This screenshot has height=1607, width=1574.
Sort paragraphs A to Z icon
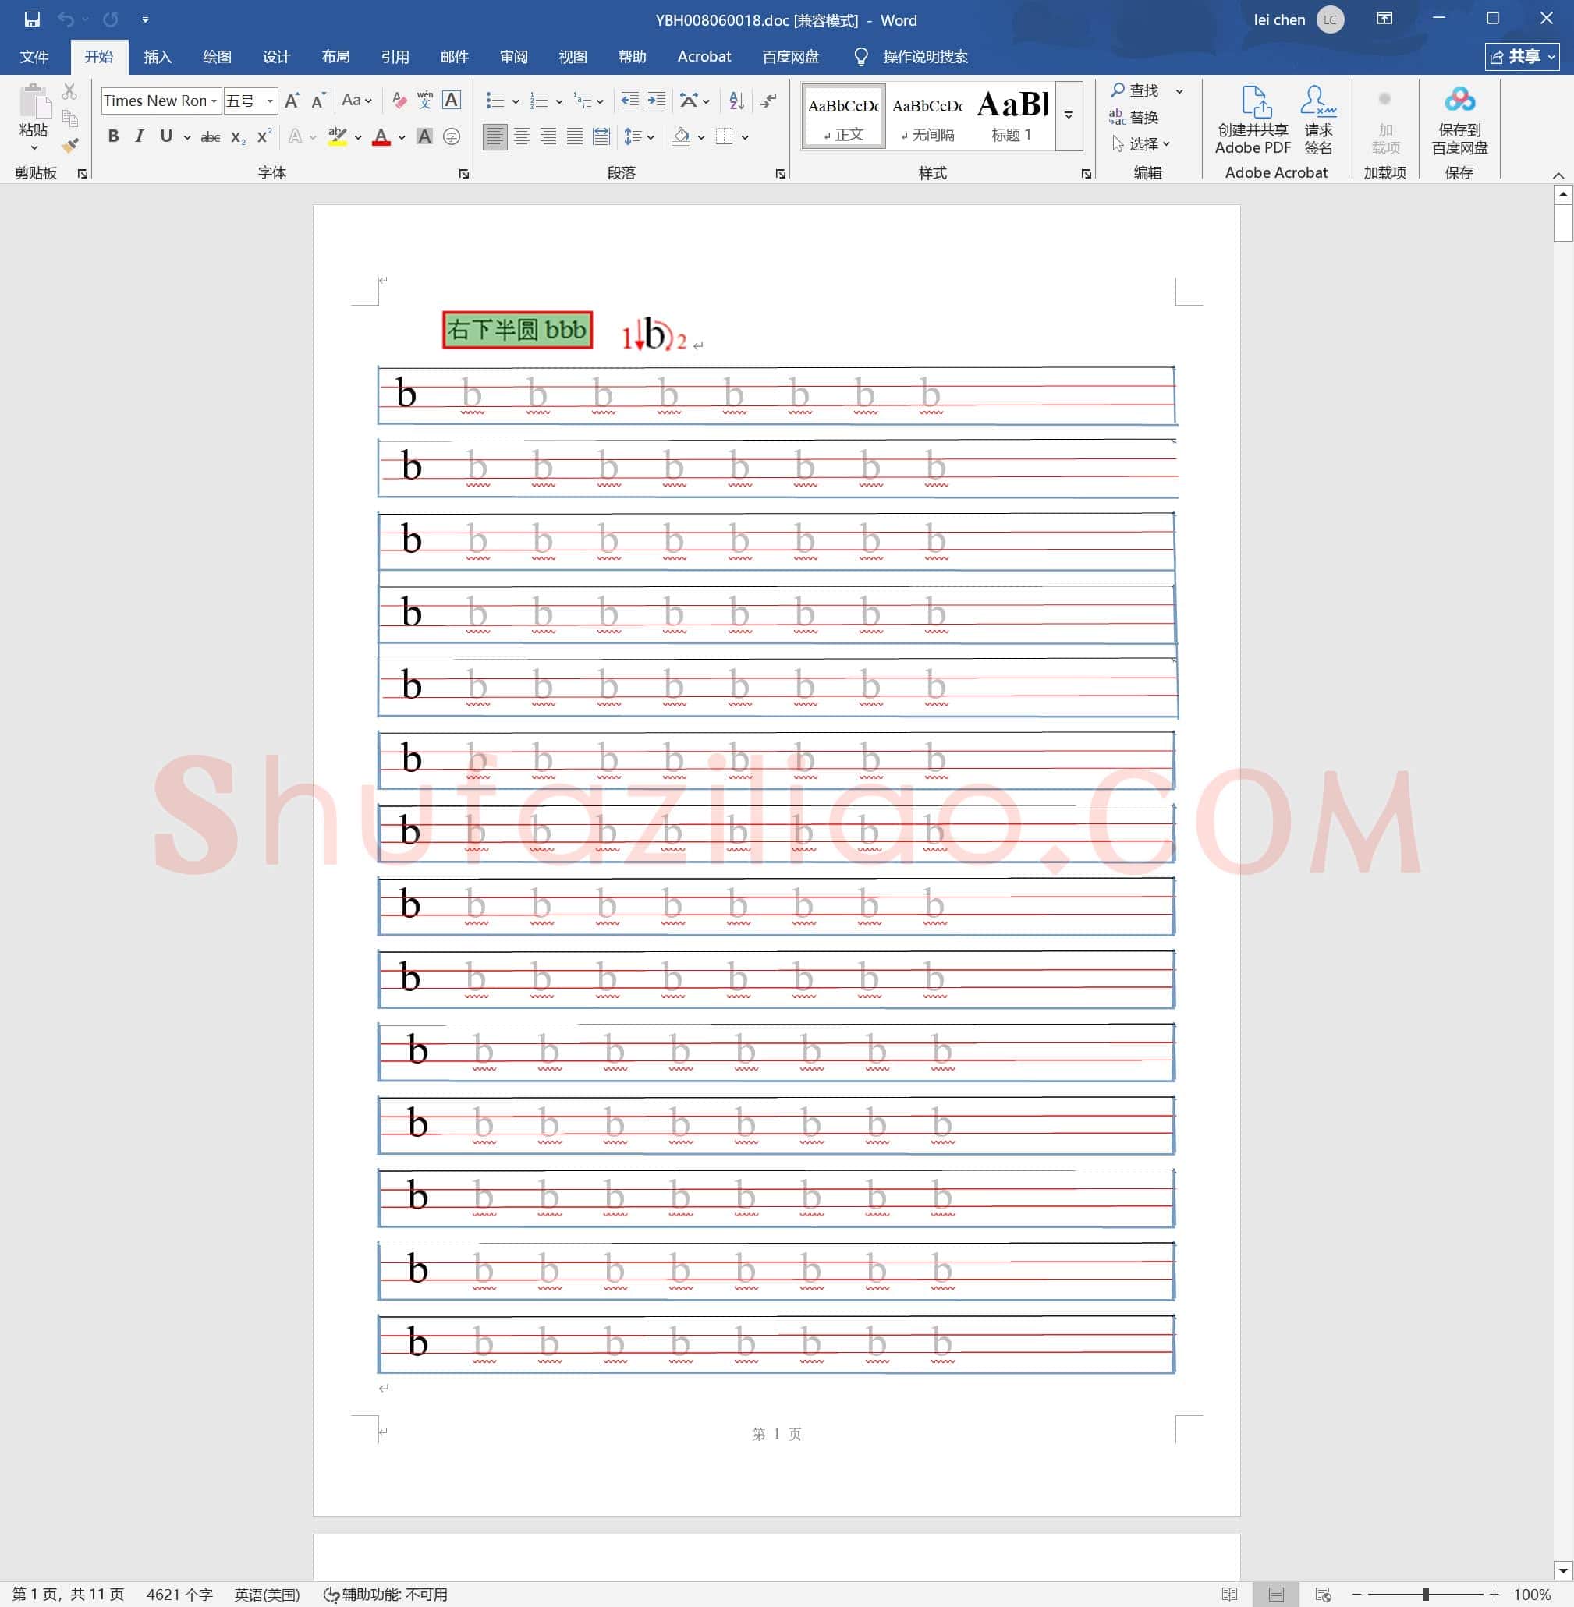click(x=736, y=101)
